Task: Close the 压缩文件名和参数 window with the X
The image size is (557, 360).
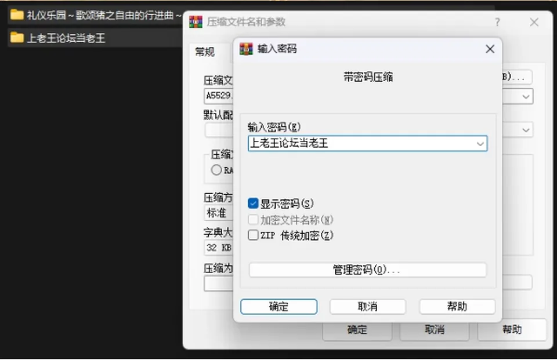Action: (x=534, y=23)
